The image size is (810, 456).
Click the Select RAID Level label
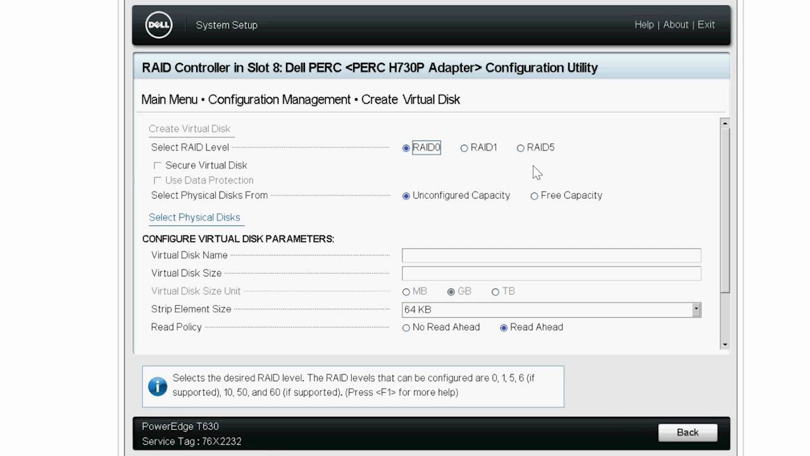click(x=190, y=148)
